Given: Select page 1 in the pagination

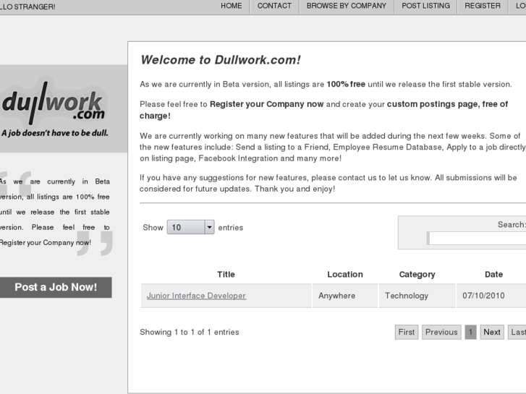Looking at the screenshot, I should [470, 333].
